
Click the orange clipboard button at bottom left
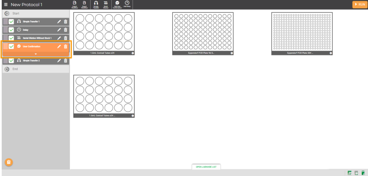pyautogui.click(x=8, y=162)
